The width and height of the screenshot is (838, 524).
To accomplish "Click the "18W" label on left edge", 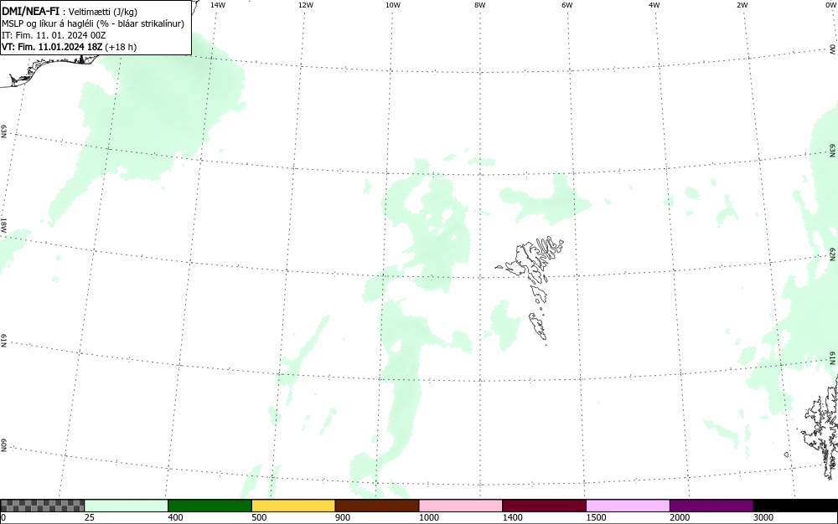I will (3, 224).
